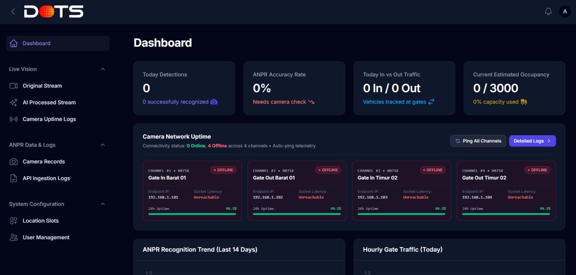Click the camera icon after successfully recognized
Image resolution: width=576 pixels, height=275 pixels.
(214, 102)
